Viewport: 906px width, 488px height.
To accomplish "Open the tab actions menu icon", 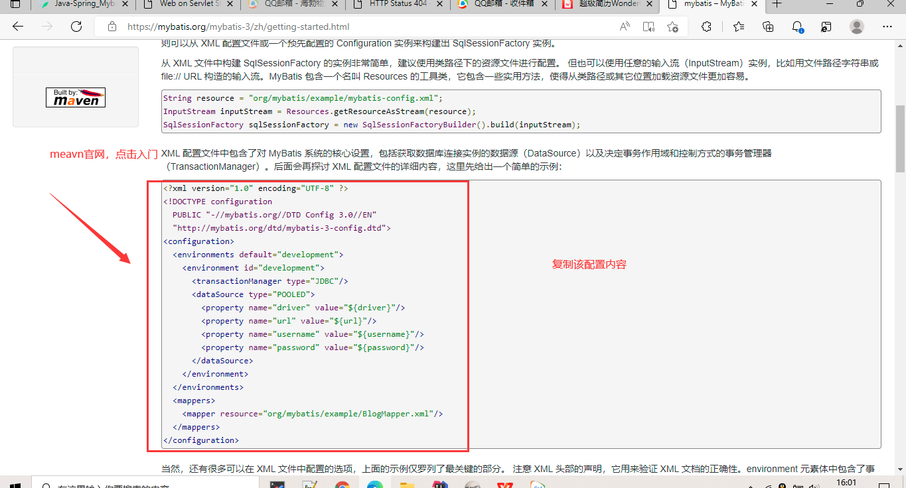I will 15,4.
